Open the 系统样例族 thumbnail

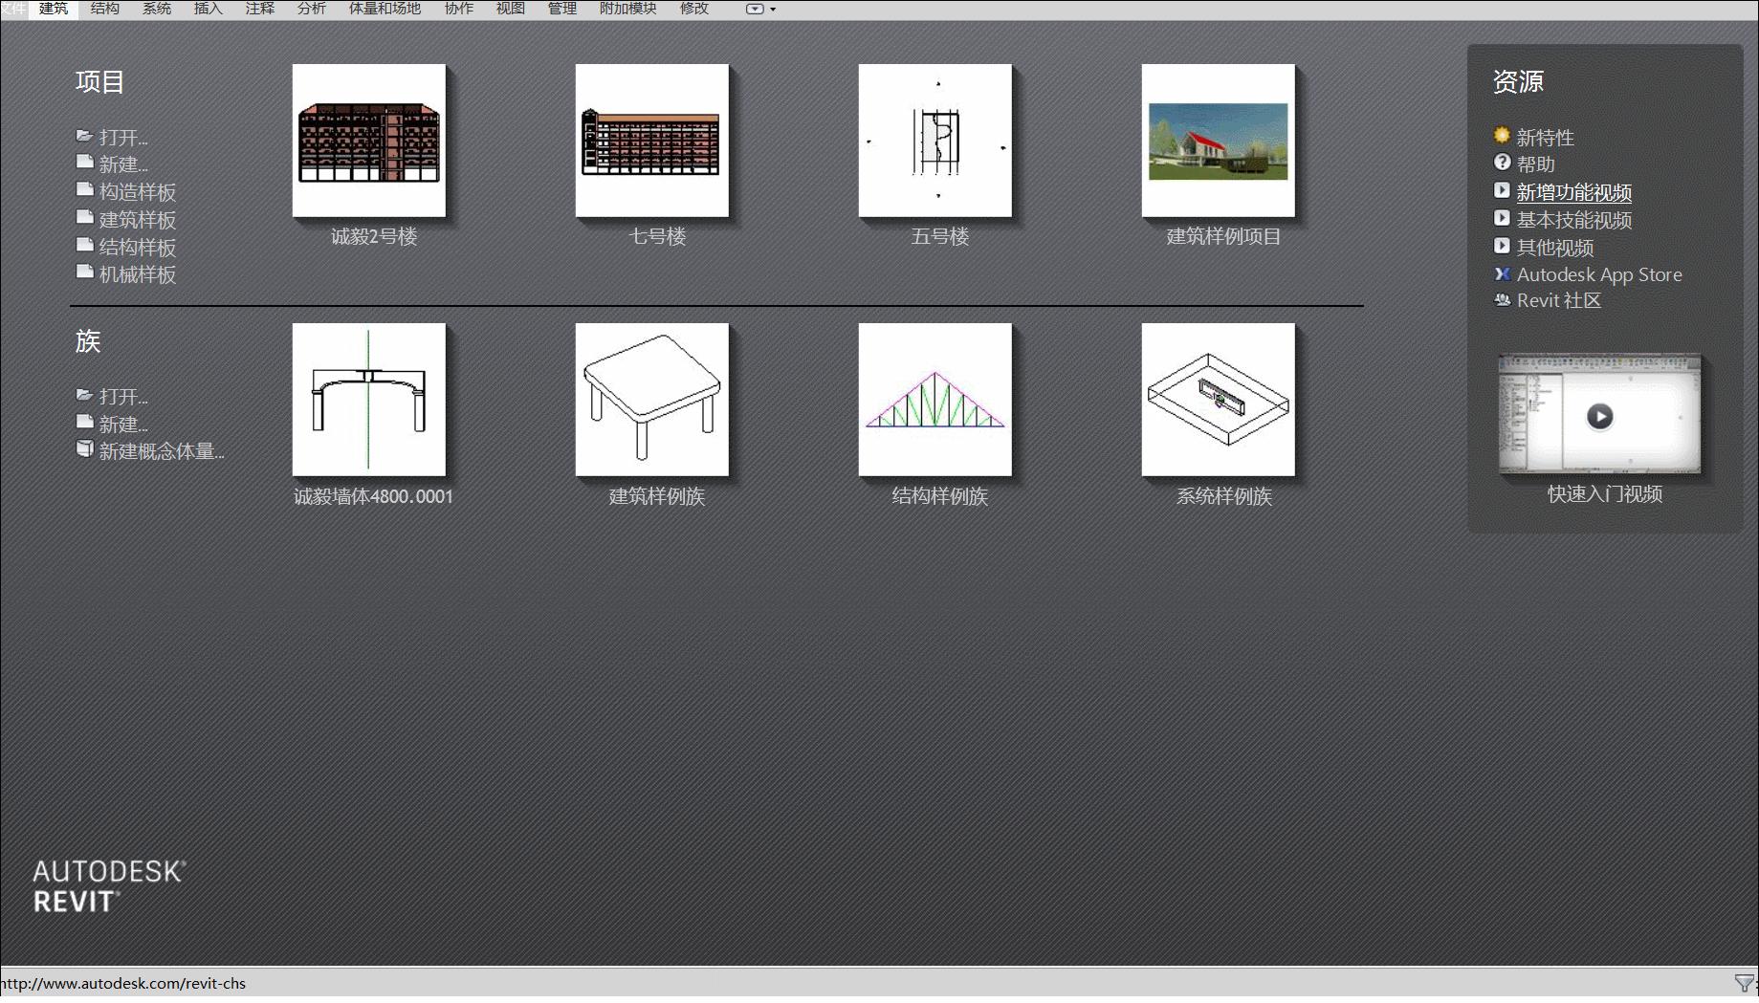[1219, 400]
